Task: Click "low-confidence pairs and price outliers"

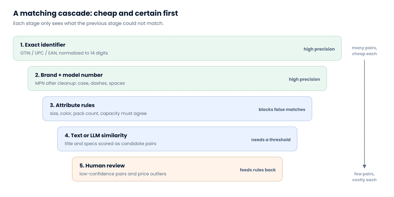Action: click(x=123, y=174)
